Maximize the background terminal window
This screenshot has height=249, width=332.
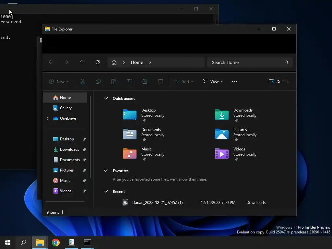[x=196, y=9]
